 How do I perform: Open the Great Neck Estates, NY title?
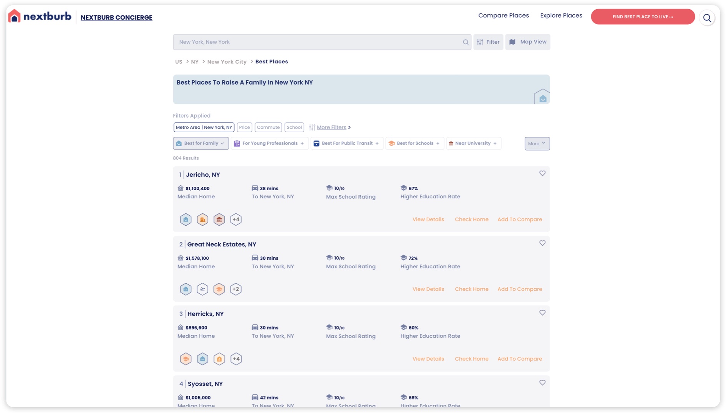(221, 244)
